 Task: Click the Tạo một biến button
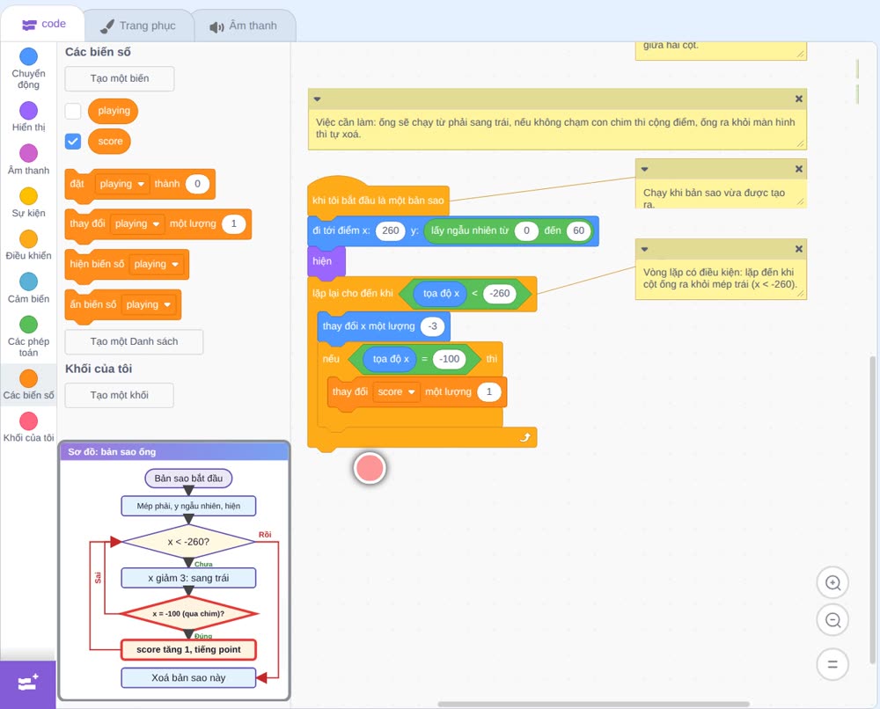tap(120, 78)
